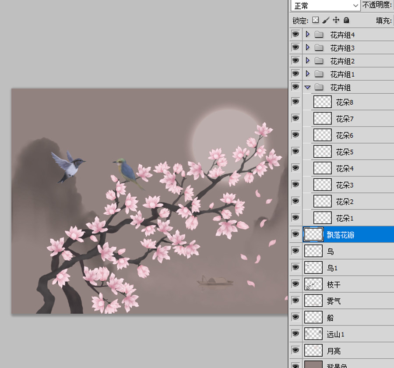Click the lock all padlock icon

click(x=346, y=20)
